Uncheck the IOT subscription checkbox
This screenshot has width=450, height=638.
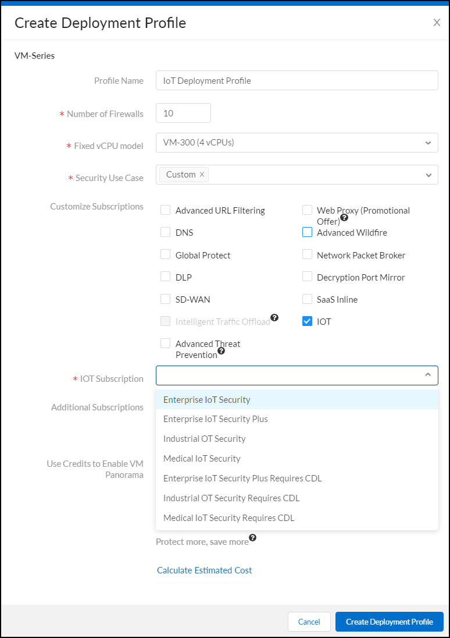308,321
